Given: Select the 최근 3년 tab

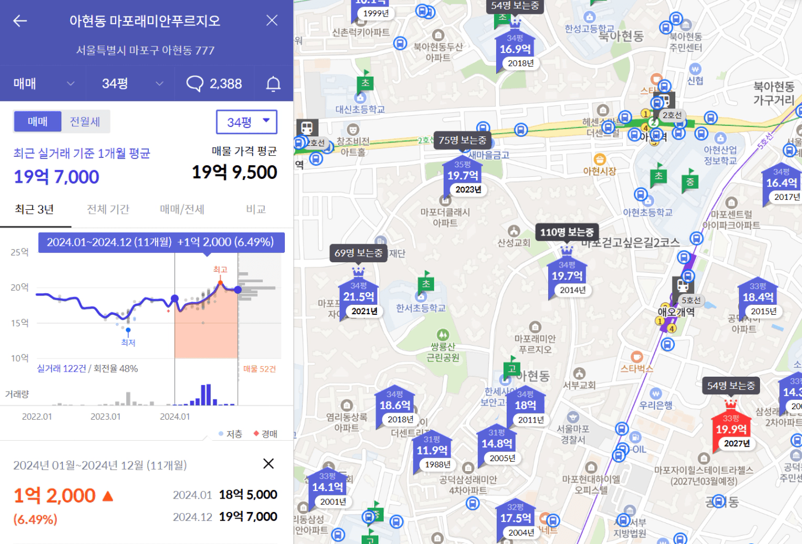Looking at the screenshot, I should (x=34, y=209).
